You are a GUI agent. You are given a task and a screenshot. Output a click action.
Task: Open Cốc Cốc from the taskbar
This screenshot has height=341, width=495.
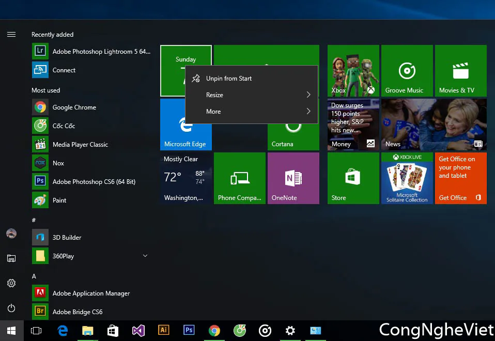(x=240, y=331)
